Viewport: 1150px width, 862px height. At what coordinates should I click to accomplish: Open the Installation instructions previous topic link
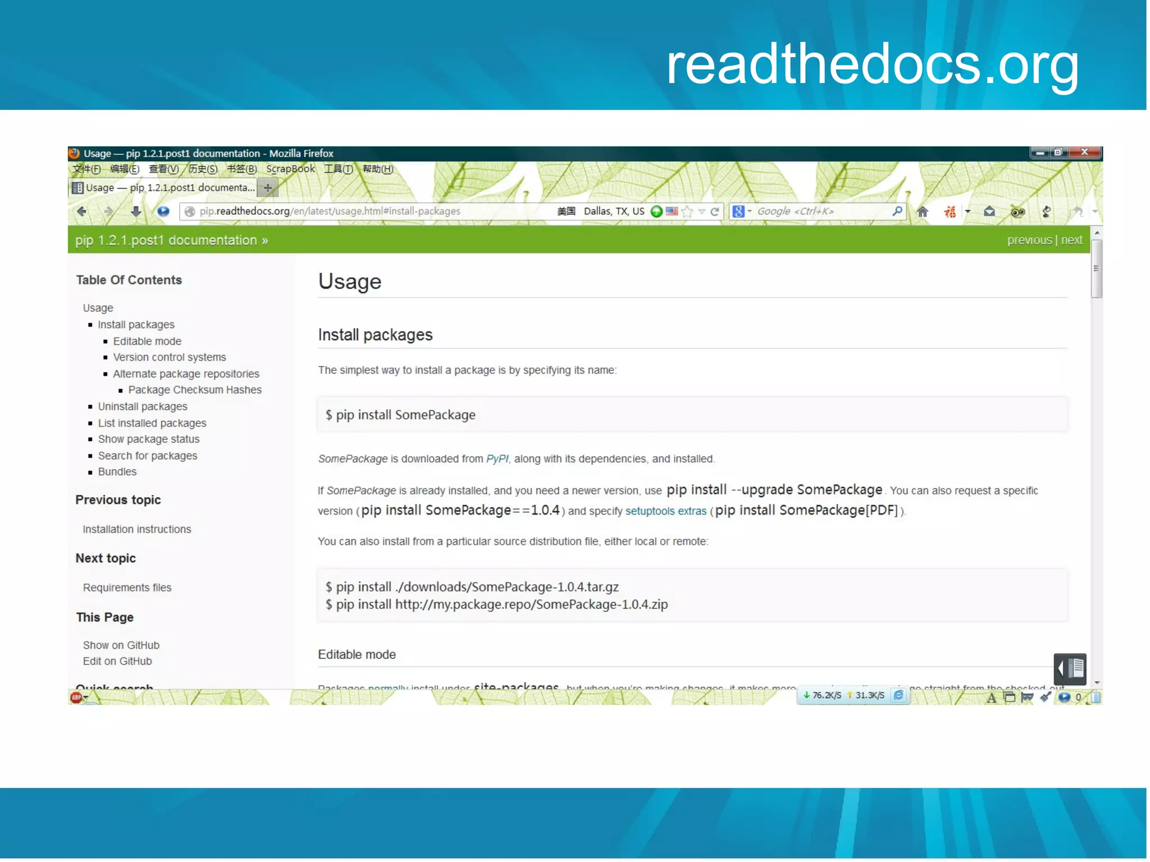pyautogui.click(x=137, y=529)
